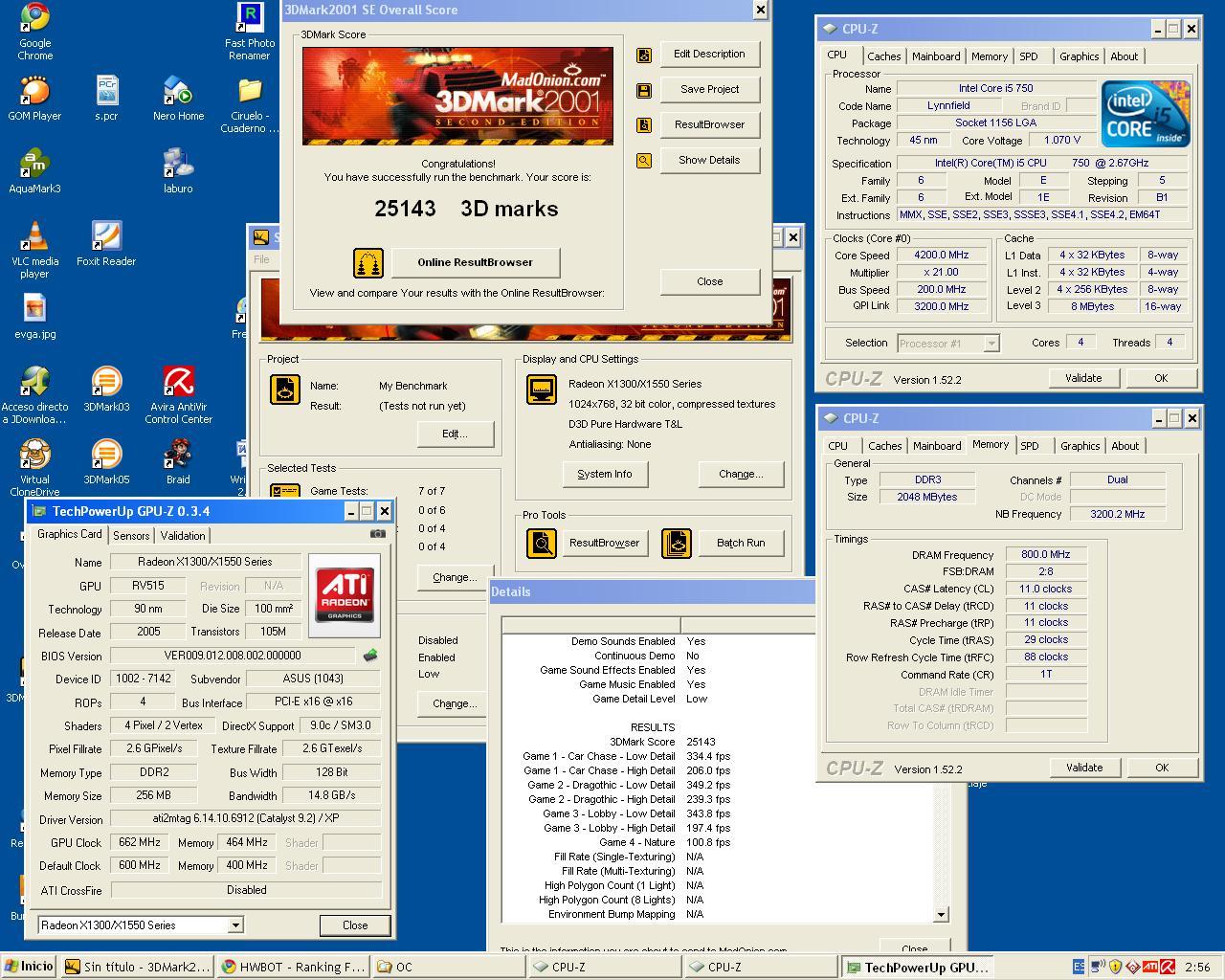Viewport: 1225px width, 980px height.
Task: Click the Batch Run button
Action: [741, 543]
